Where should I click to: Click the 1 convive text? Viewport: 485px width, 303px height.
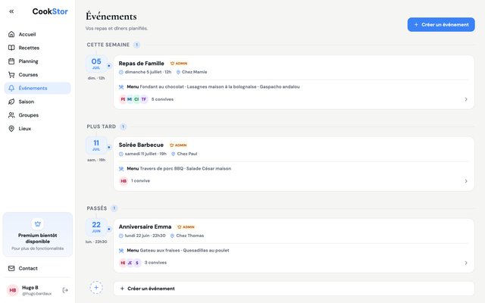coord(140,180)
